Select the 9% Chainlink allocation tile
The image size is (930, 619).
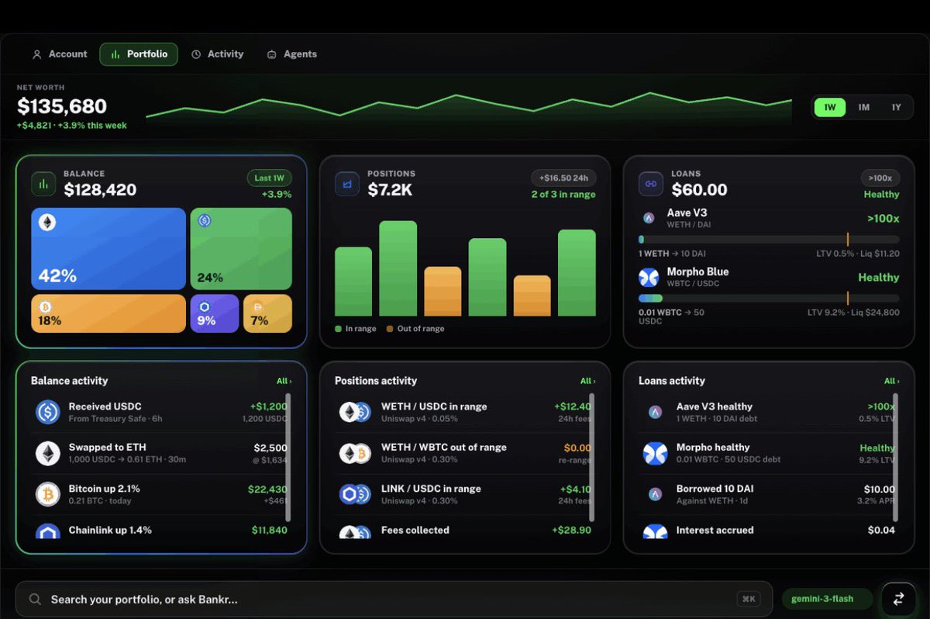[215, 313]
